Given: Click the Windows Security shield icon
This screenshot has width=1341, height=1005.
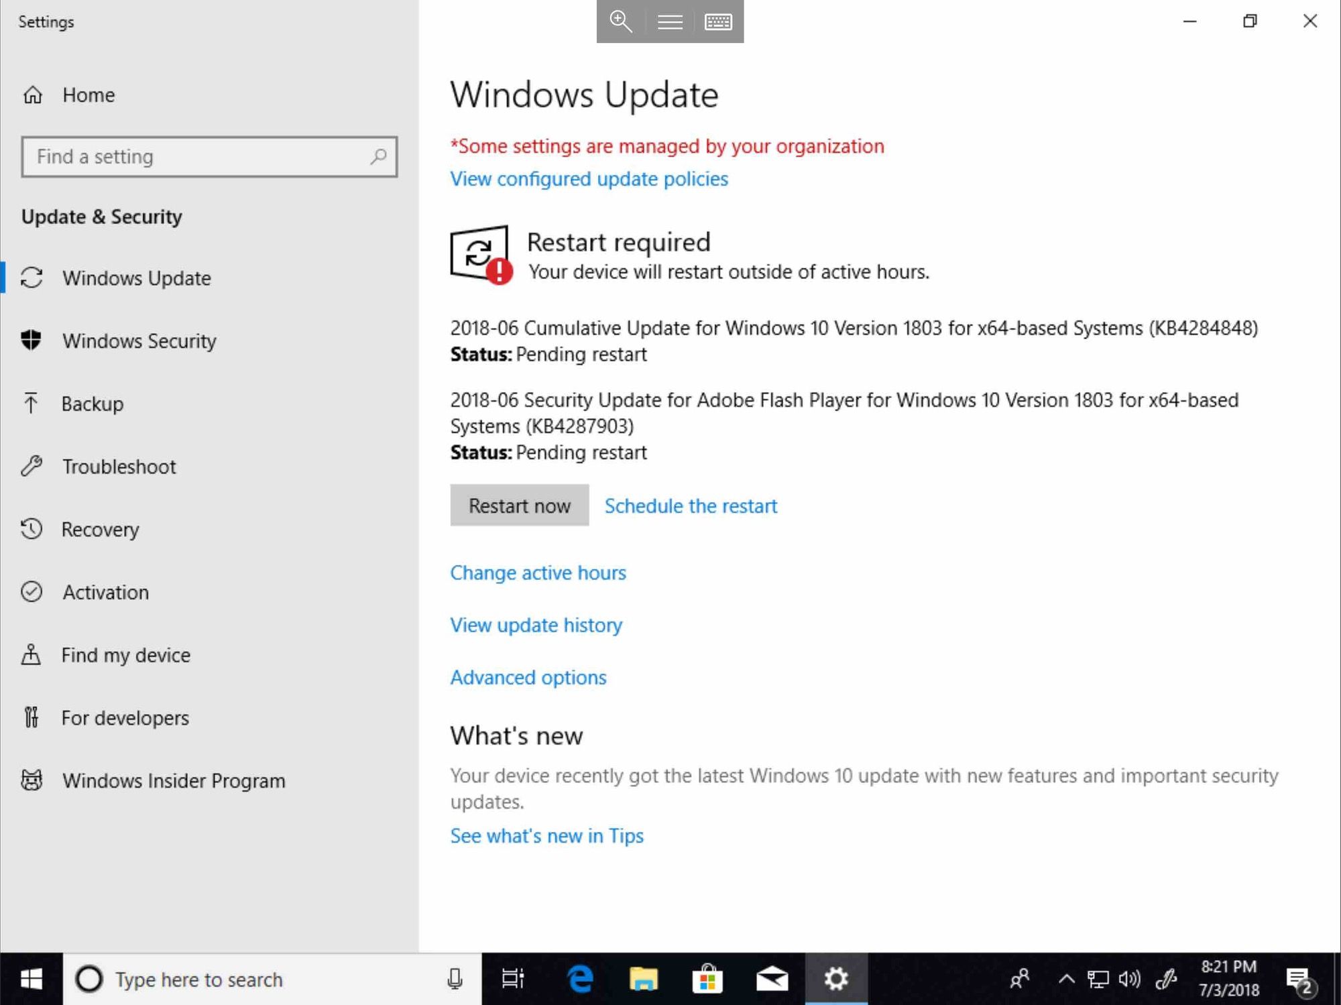Looking at the screenshot, I should click(31, 340).
